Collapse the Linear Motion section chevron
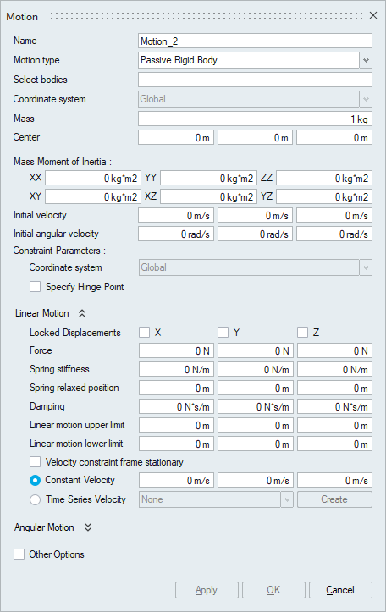The height and width of the screenshot is (612, 386). [82, 313]
